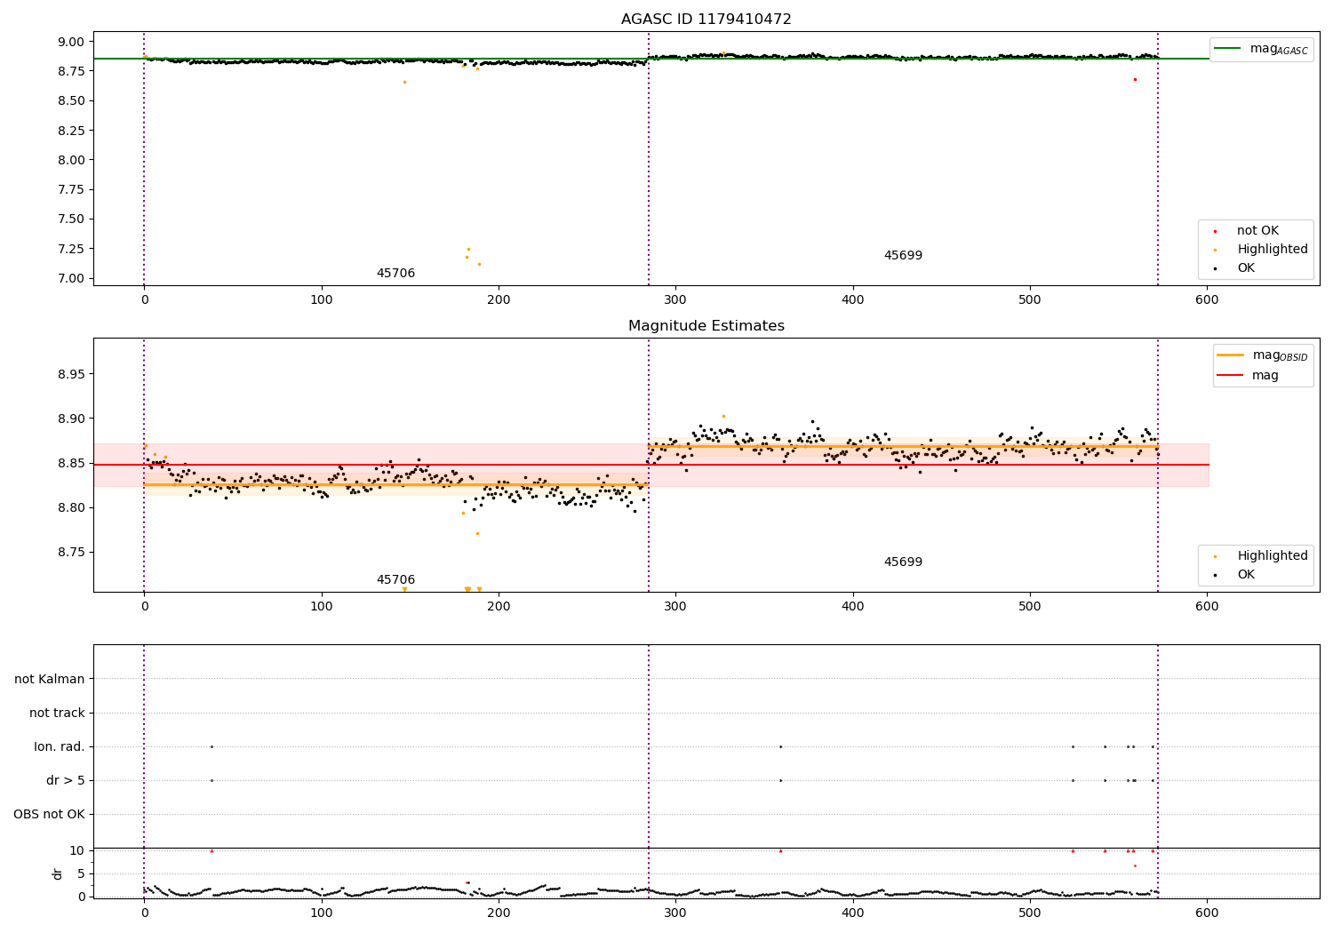
Task: Select the 'OBS not OK' axis label
Action: click(x=49, y=815)
